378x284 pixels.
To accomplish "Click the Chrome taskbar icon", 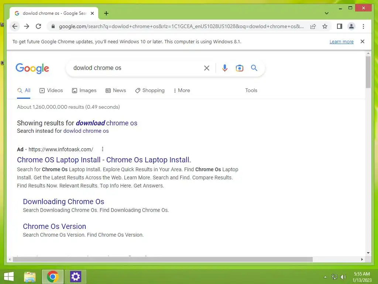I will pyautogui.click(x=52, y=277).
